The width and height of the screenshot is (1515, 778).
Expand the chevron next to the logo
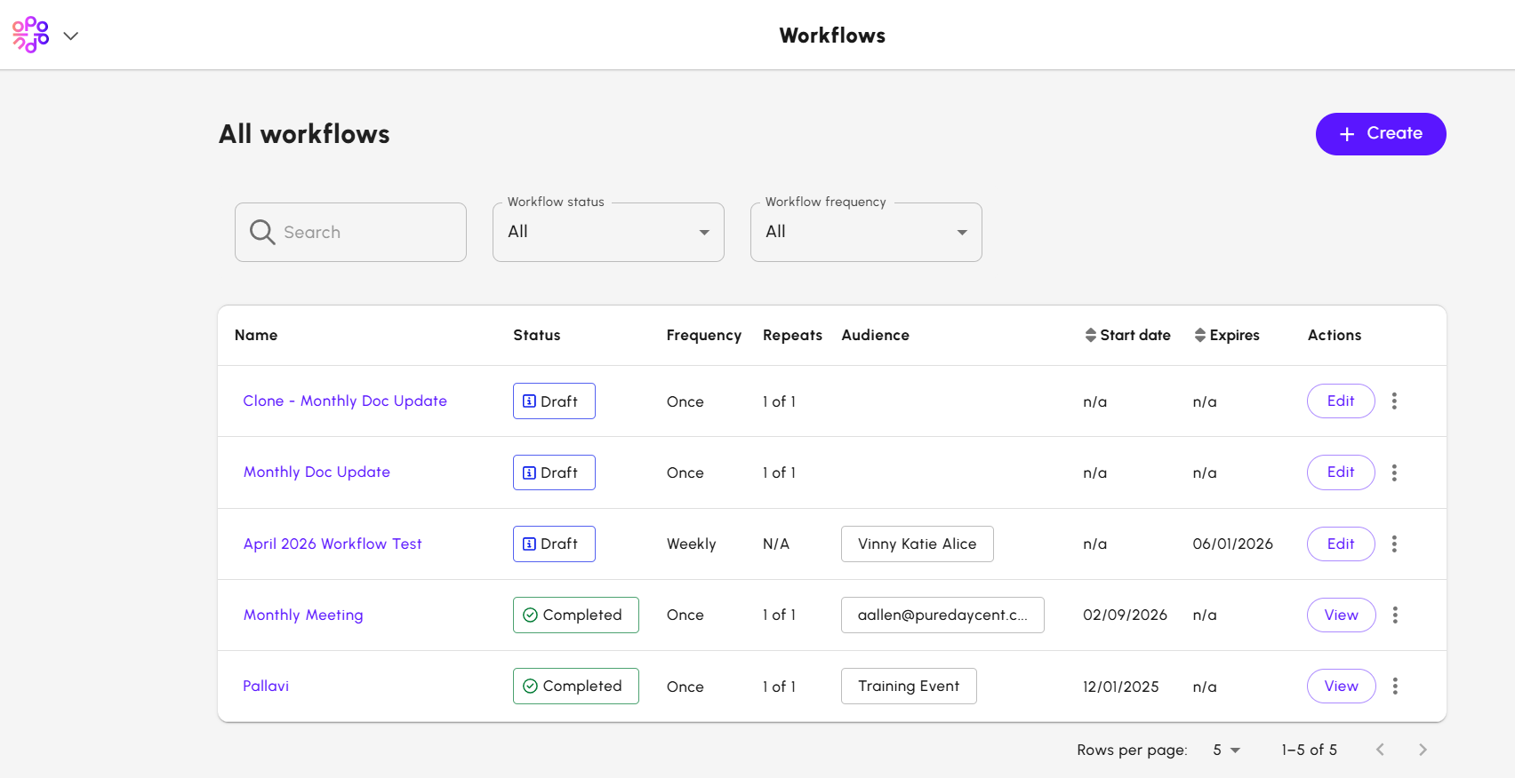coord(71,36)
